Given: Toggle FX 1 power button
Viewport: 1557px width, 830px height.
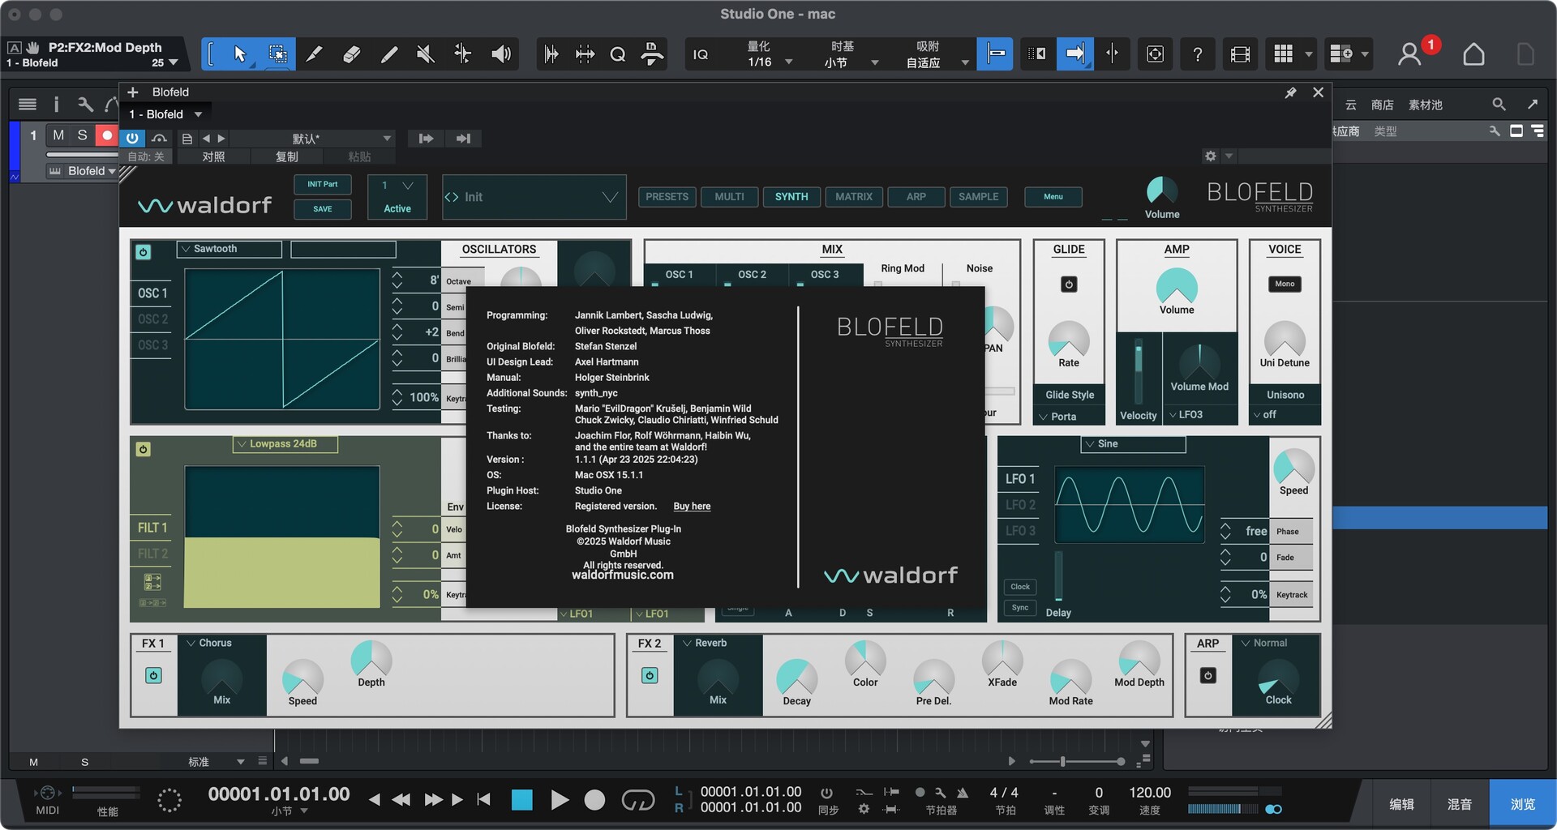Looking at the screenshot, I should 153,675.
